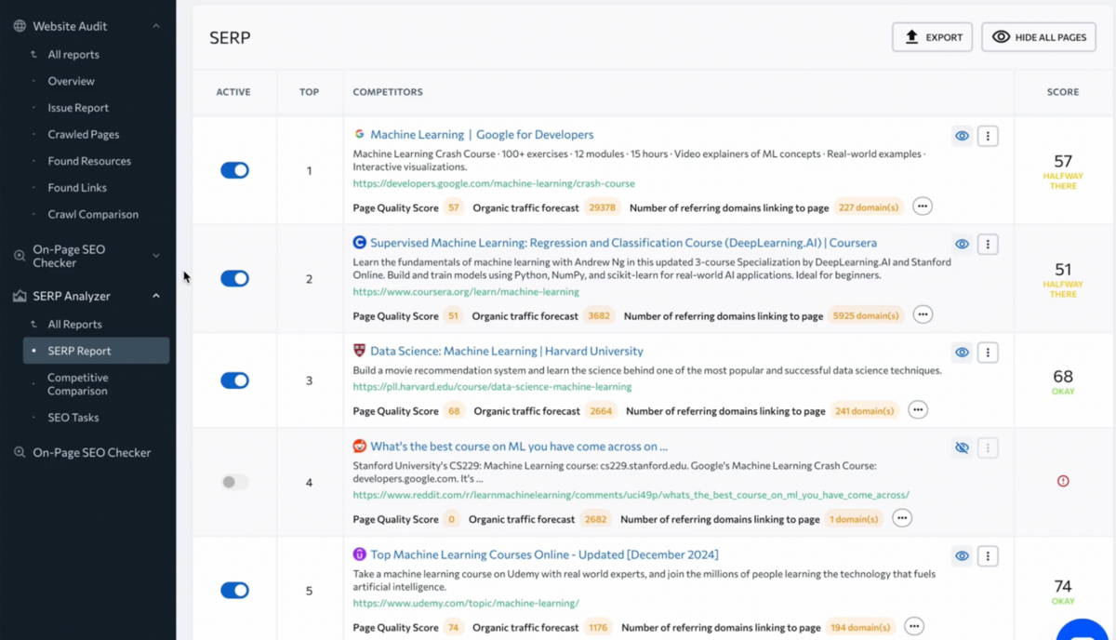Image resolution: width=1116 pixels, height=640 pixels.
Task: Click the 29378 organic traffic forecast value
Action: [602, 207]
